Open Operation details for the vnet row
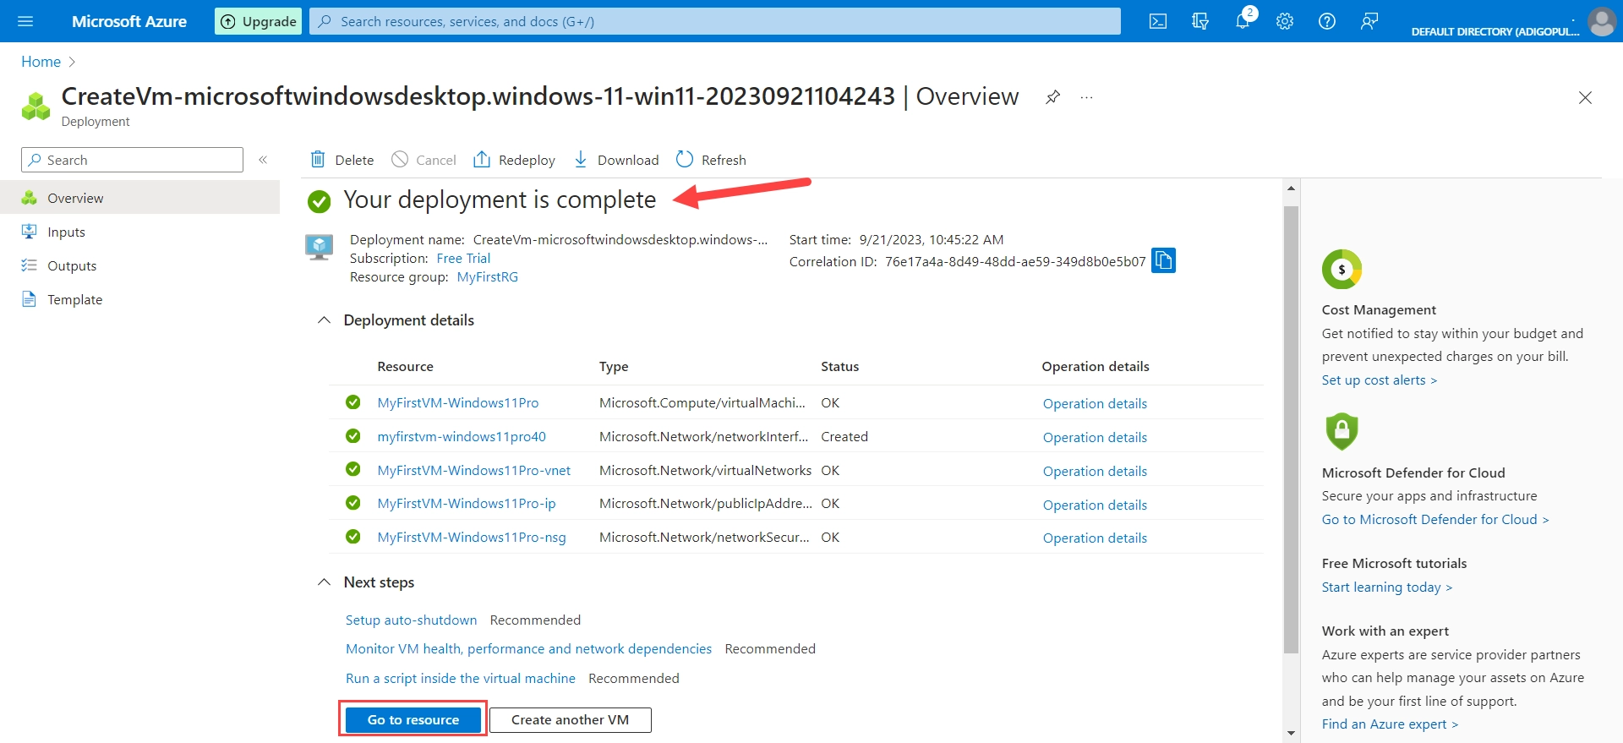The height and width of the screenshot is (743, 1623). coord(1095,472)
